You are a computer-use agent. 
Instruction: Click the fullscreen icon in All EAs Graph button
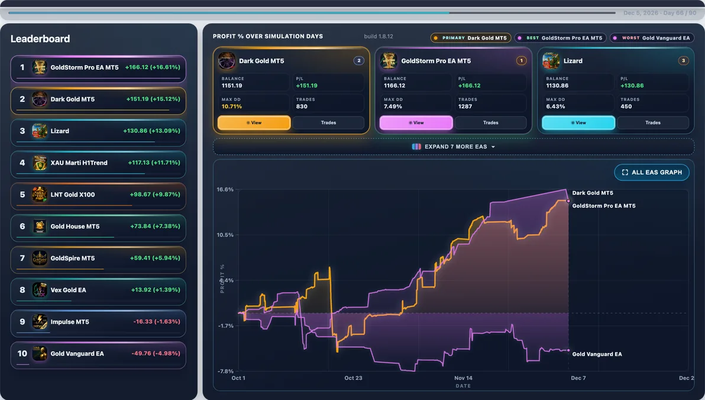(625, 172)
